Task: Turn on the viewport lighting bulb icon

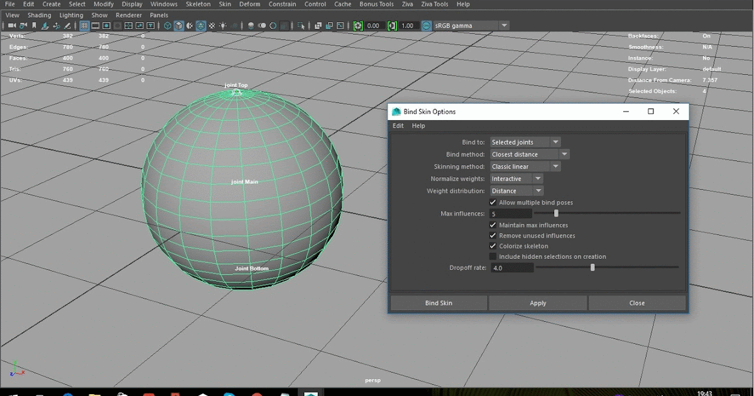Action: 224,26
